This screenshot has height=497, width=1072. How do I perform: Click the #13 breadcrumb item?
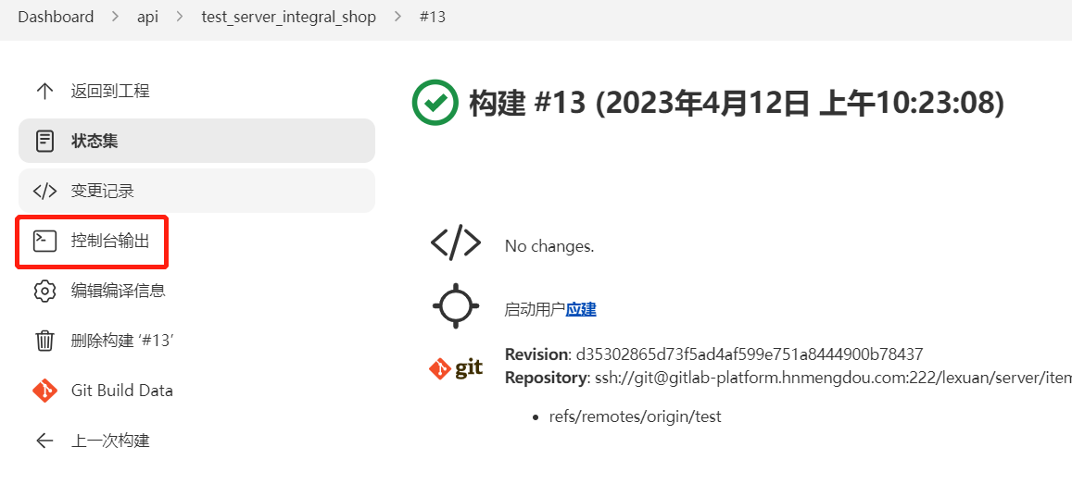point(433,17)
